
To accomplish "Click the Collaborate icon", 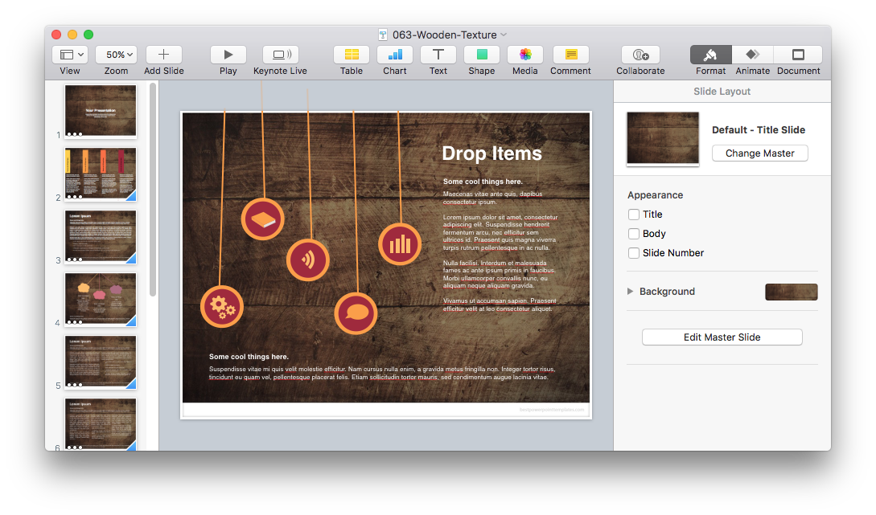I will 640,55.
